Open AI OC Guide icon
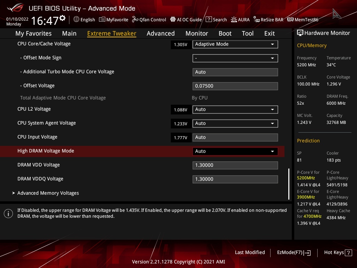The image size is (357, 268). click(x=173, y=20)
